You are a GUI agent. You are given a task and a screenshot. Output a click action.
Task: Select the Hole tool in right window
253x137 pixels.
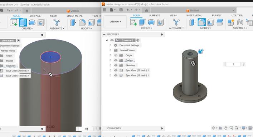(160, 22)
